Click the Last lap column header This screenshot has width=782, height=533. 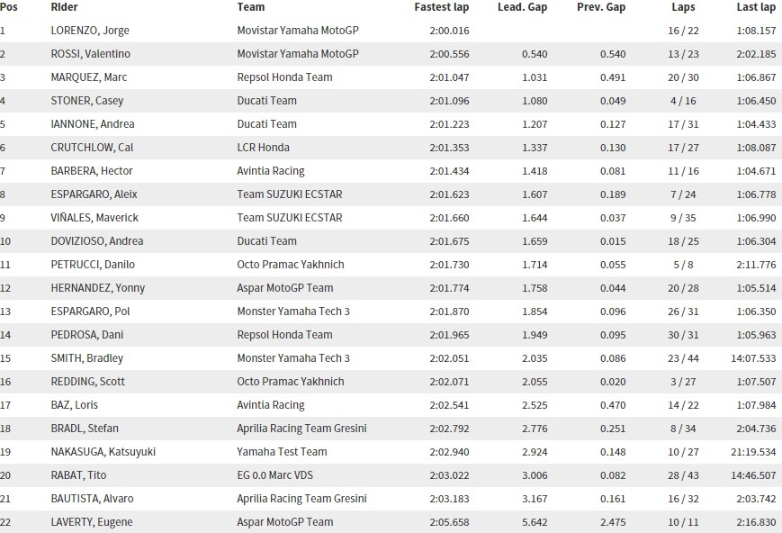pyautogui.click(x=756, y=7)
